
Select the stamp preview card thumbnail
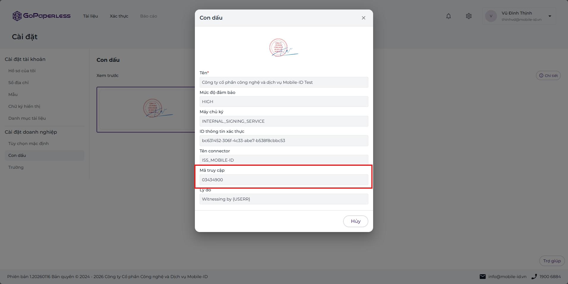pos(146,110)
